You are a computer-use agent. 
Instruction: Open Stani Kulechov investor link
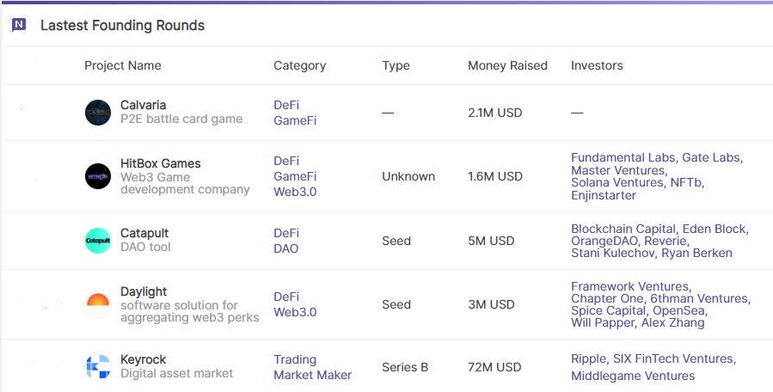point(613,253)
